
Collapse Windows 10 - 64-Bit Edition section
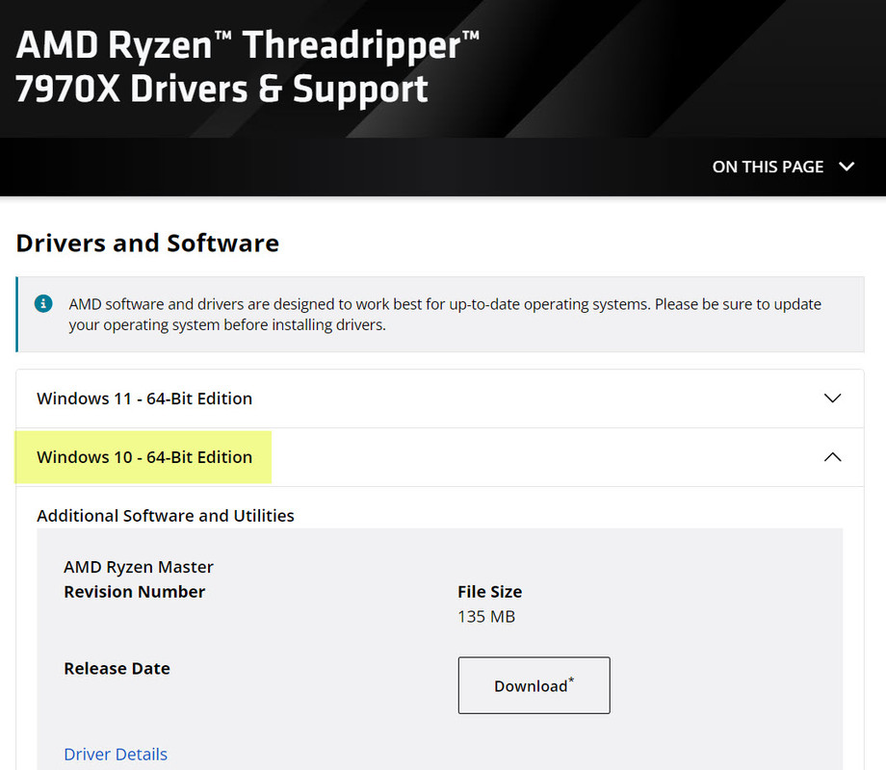pos(439,457)
